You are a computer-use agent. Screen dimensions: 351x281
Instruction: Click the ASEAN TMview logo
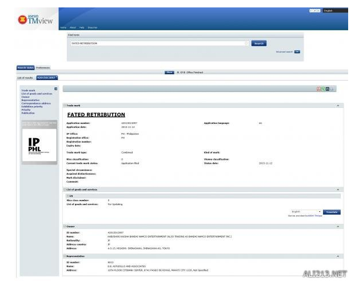point(34,18)
